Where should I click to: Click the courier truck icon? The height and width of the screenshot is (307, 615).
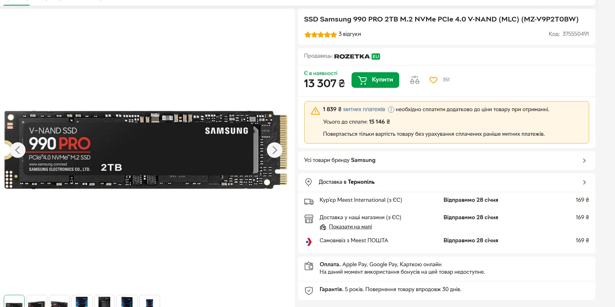pyautogui.click(x=309, y=202)
